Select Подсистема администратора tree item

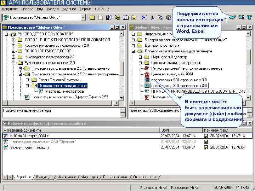click(63, 86)
